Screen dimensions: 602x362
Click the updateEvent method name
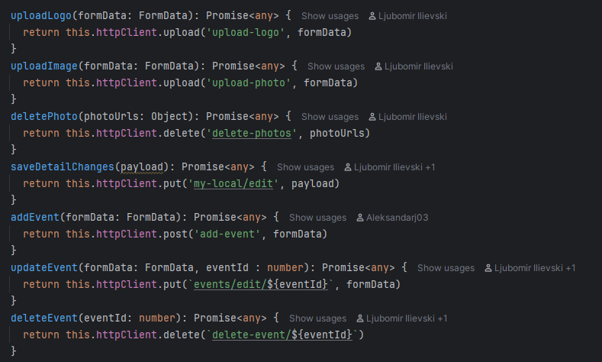click(x=44, y=267)
